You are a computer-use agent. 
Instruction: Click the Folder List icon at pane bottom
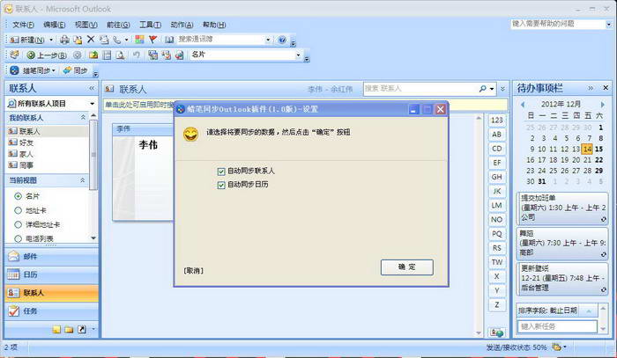pyautogui.click(x=69, y=329)
